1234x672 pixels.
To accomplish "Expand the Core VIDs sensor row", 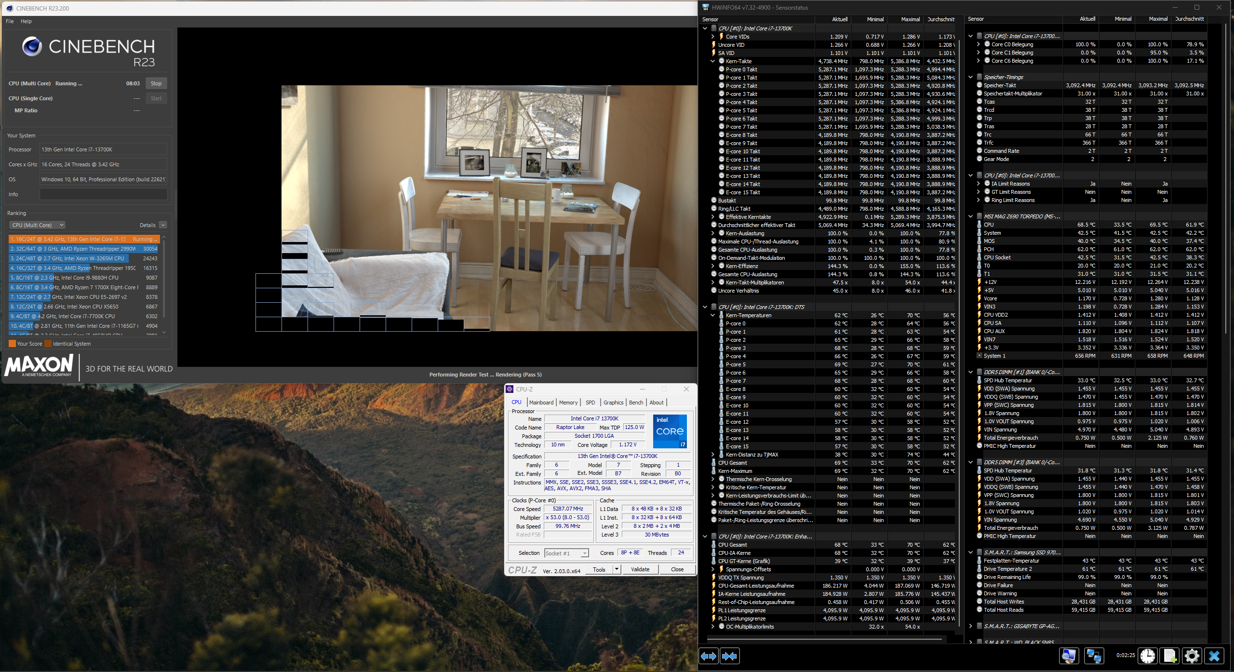I will click(713, 37).
